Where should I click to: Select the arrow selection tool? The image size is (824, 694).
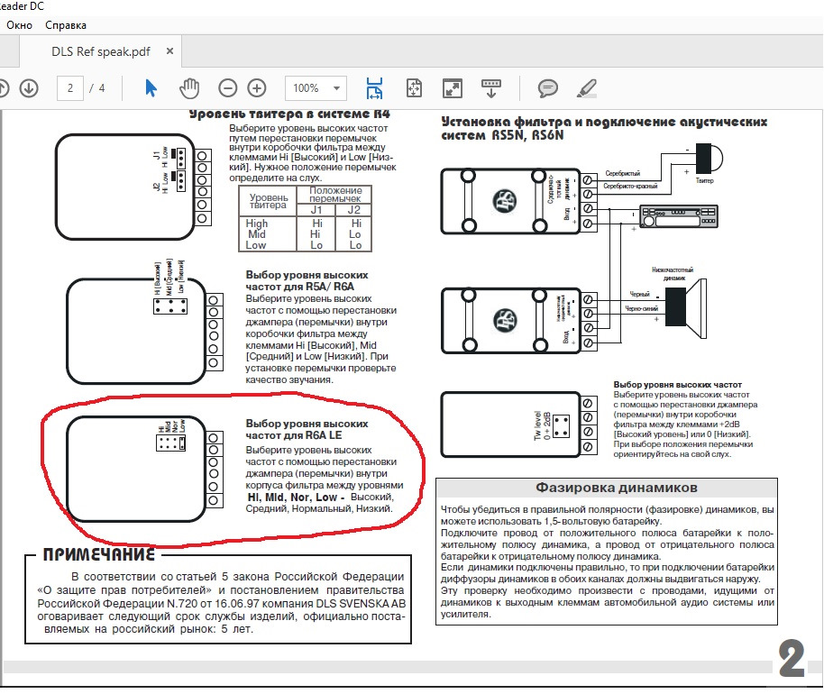[x=151, y=87]
